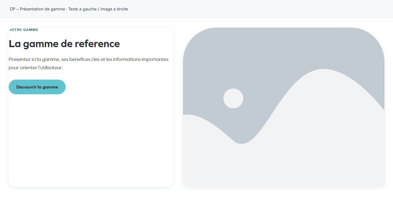Viewport: 393px width, 199px height.
Task: Click the NOTRE GAMME eyebrow label
Action: (24, 30)
